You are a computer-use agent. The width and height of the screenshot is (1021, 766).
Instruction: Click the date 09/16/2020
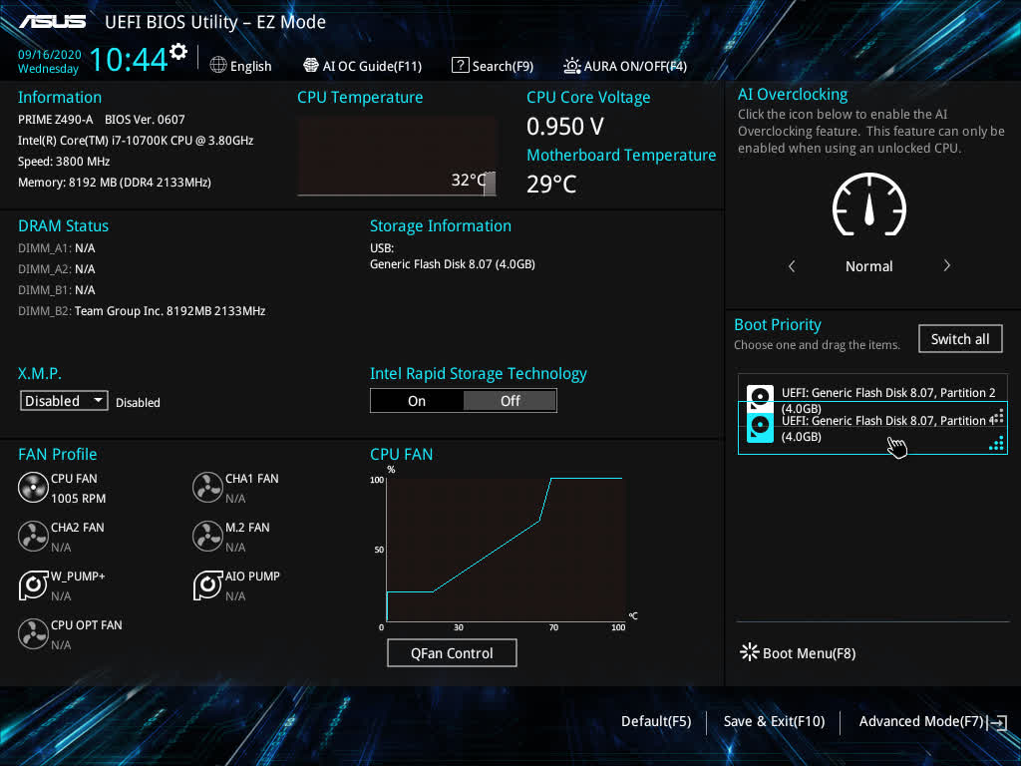pyautogui.click(x=50, y=55)
